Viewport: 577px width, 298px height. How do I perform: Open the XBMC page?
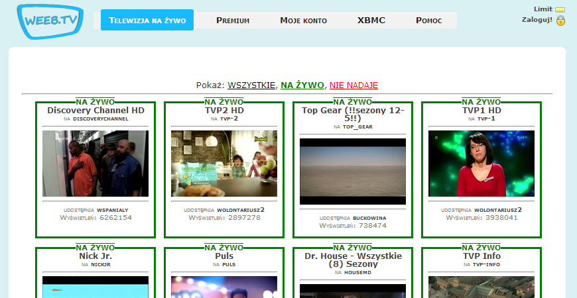[x=371, y=21]
